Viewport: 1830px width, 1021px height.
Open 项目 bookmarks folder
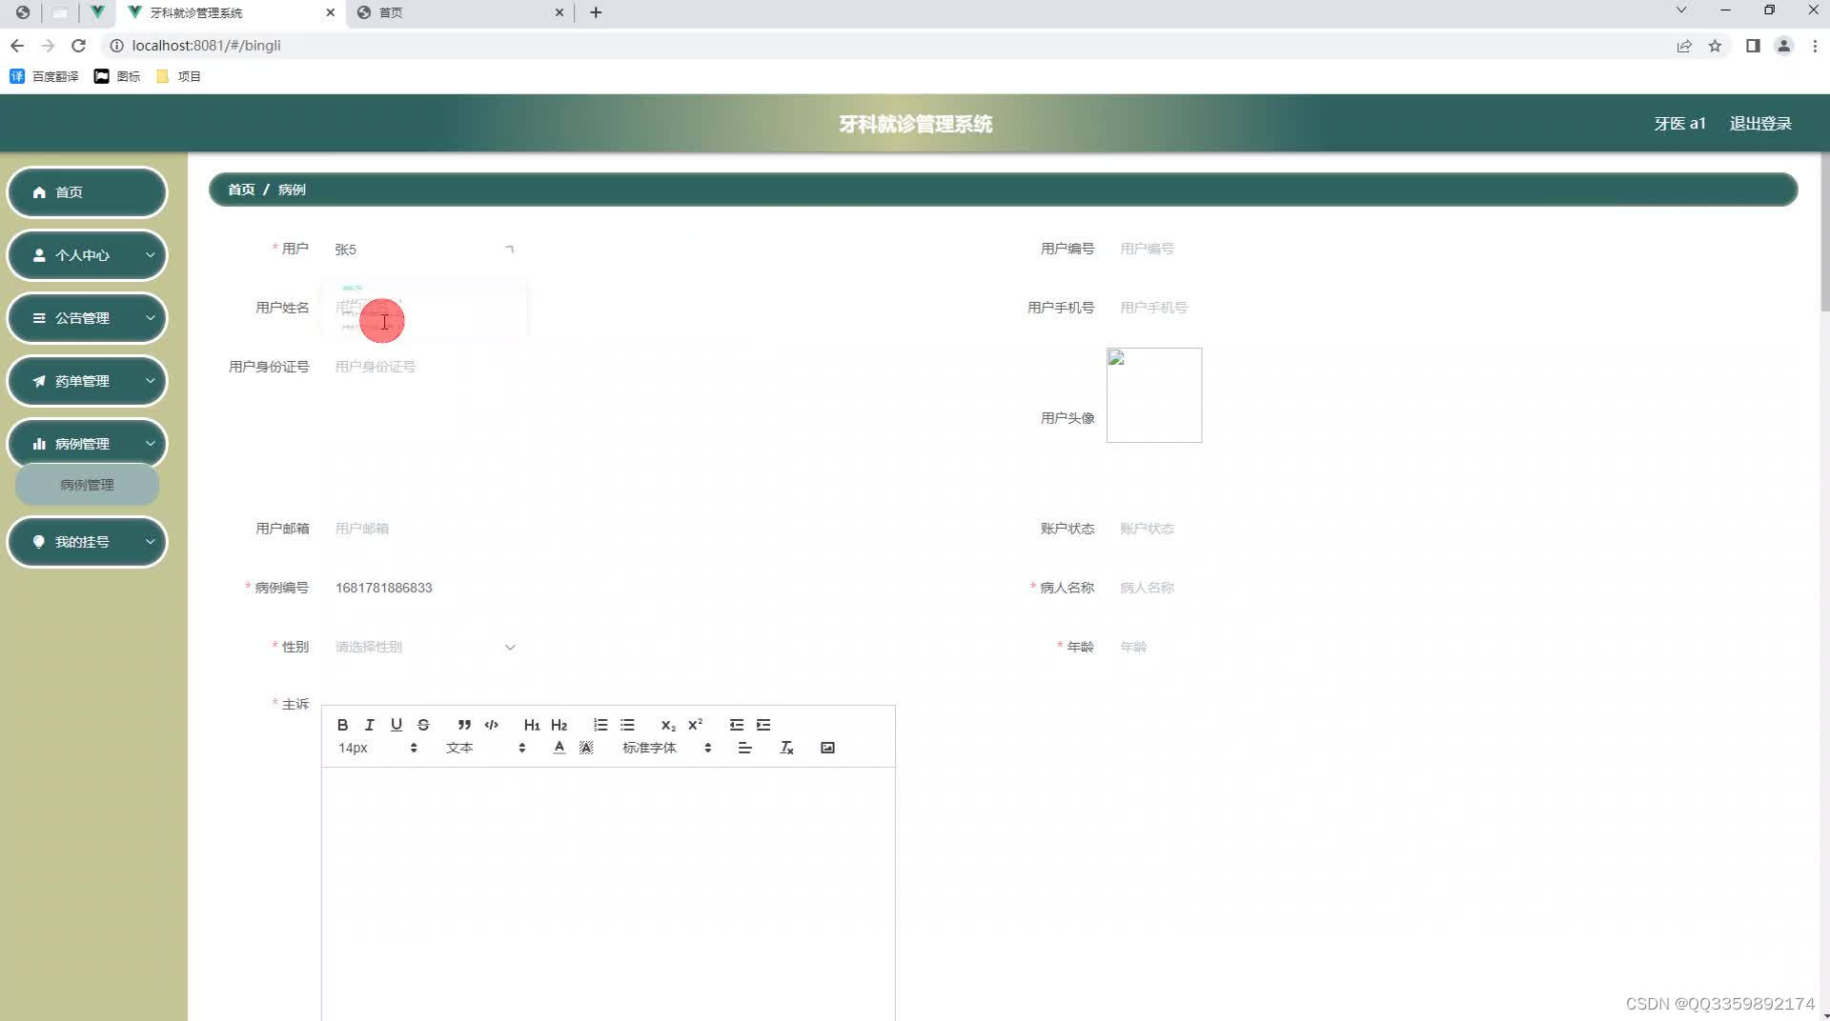(x=178, y=76)
